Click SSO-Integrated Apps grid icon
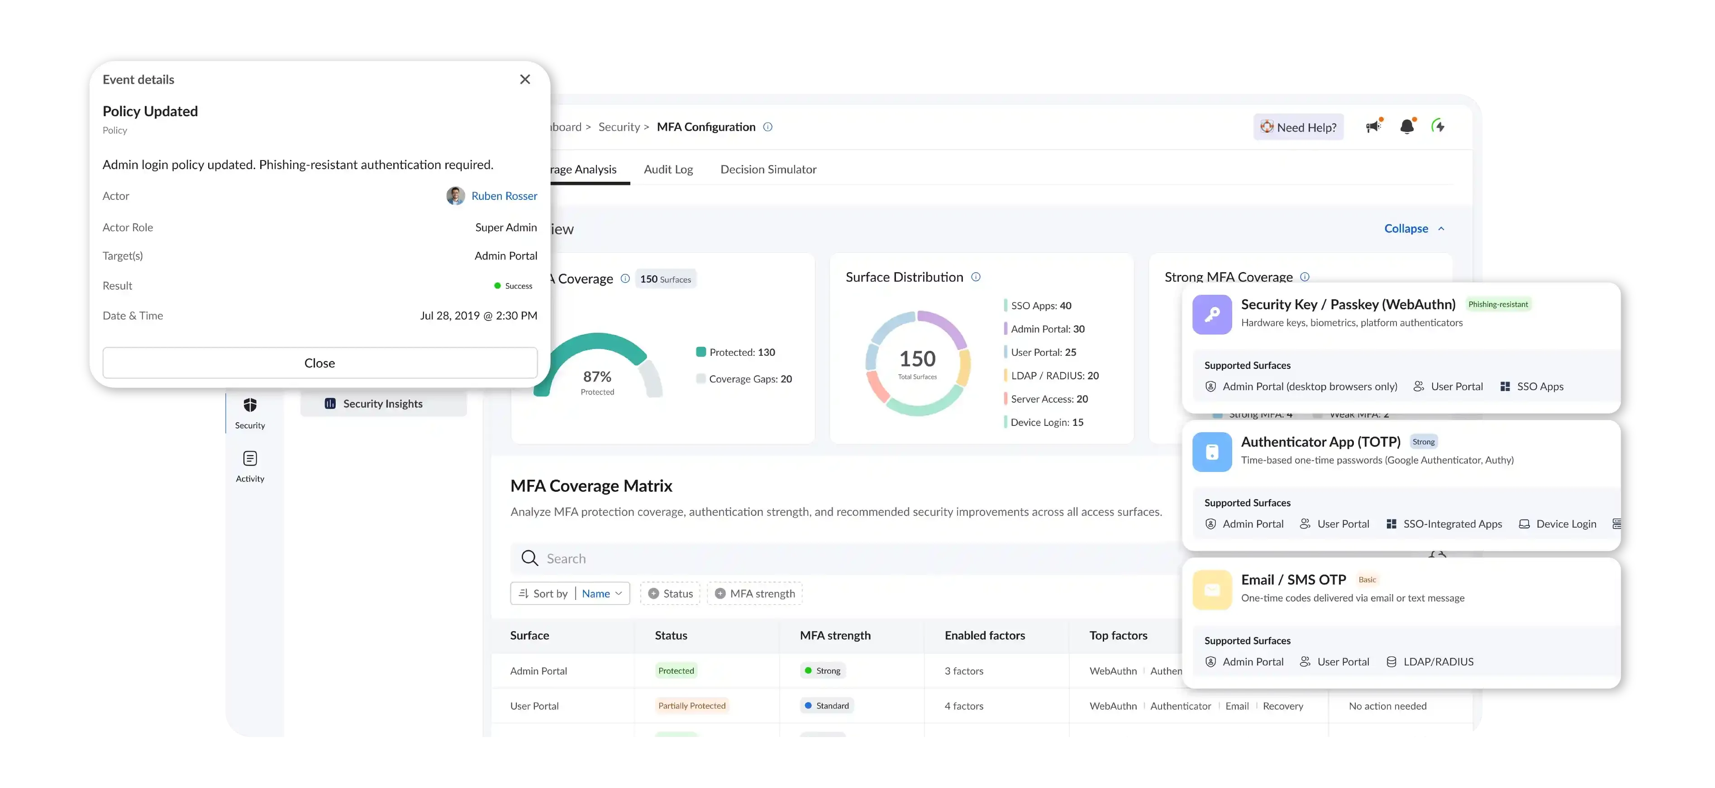 click(x=1391, y=524)
